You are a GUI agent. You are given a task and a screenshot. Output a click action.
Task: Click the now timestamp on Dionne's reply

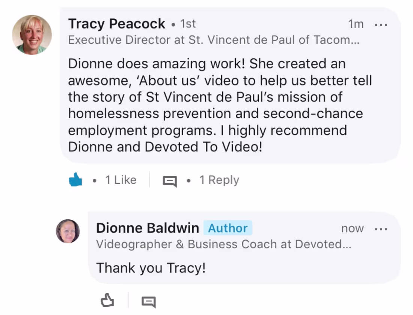coord(352,228)
